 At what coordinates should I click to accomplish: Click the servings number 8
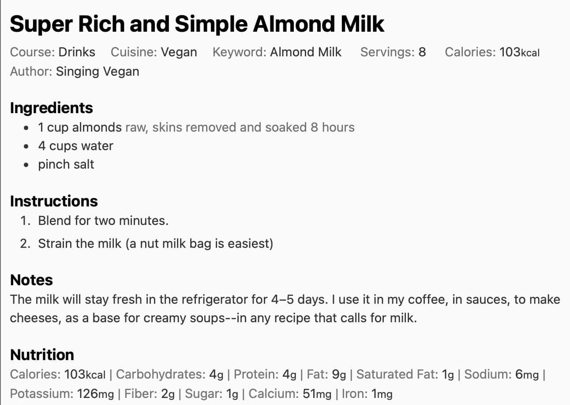(422, 52)
